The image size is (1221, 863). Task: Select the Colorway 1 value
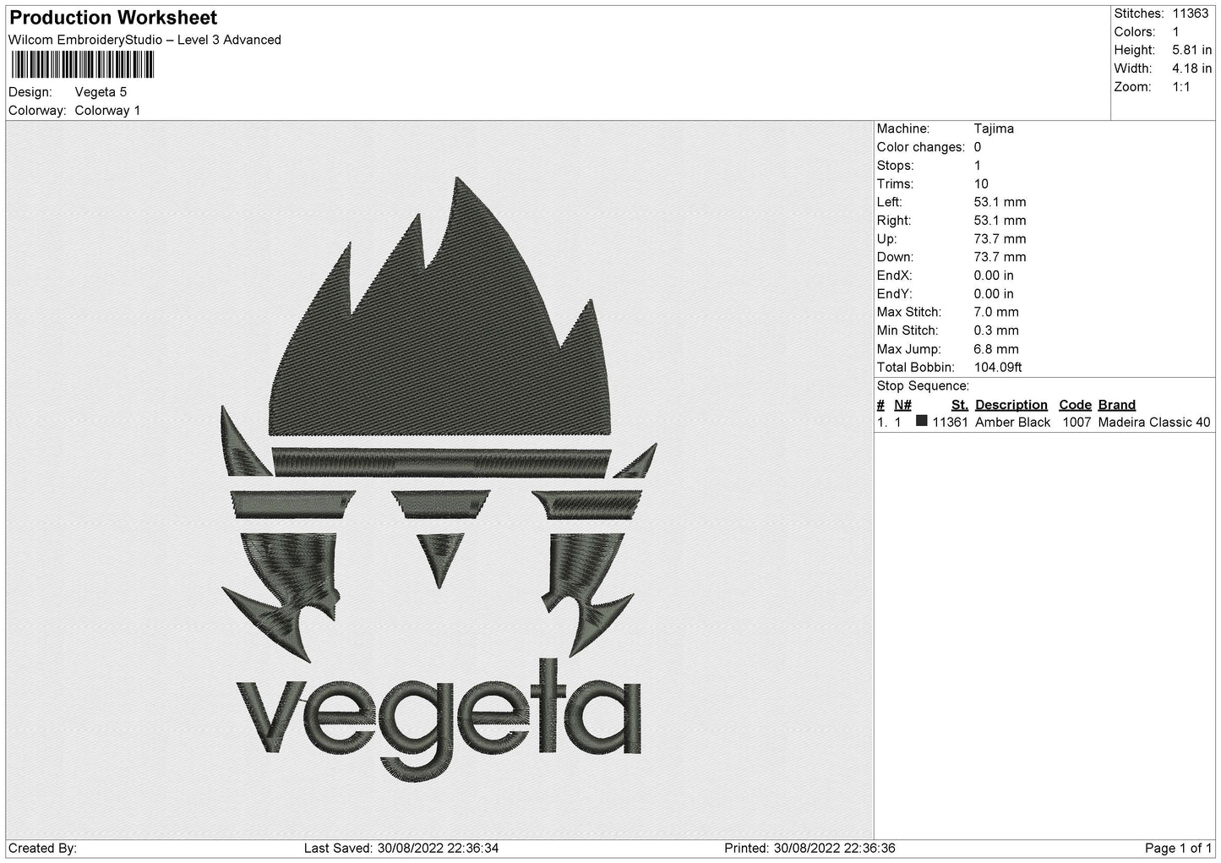point(107,111)
